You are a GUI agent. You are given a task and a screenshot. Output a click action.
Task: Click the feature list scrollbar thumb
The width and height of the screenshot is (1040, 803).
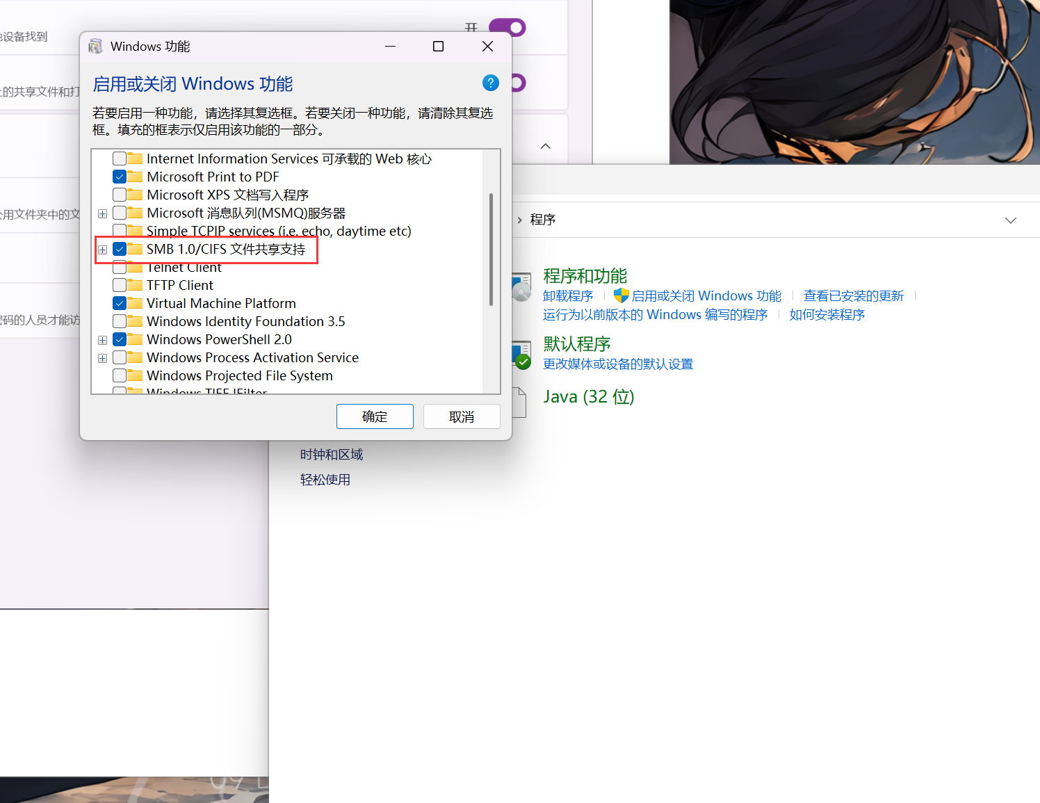coord(491,250)
